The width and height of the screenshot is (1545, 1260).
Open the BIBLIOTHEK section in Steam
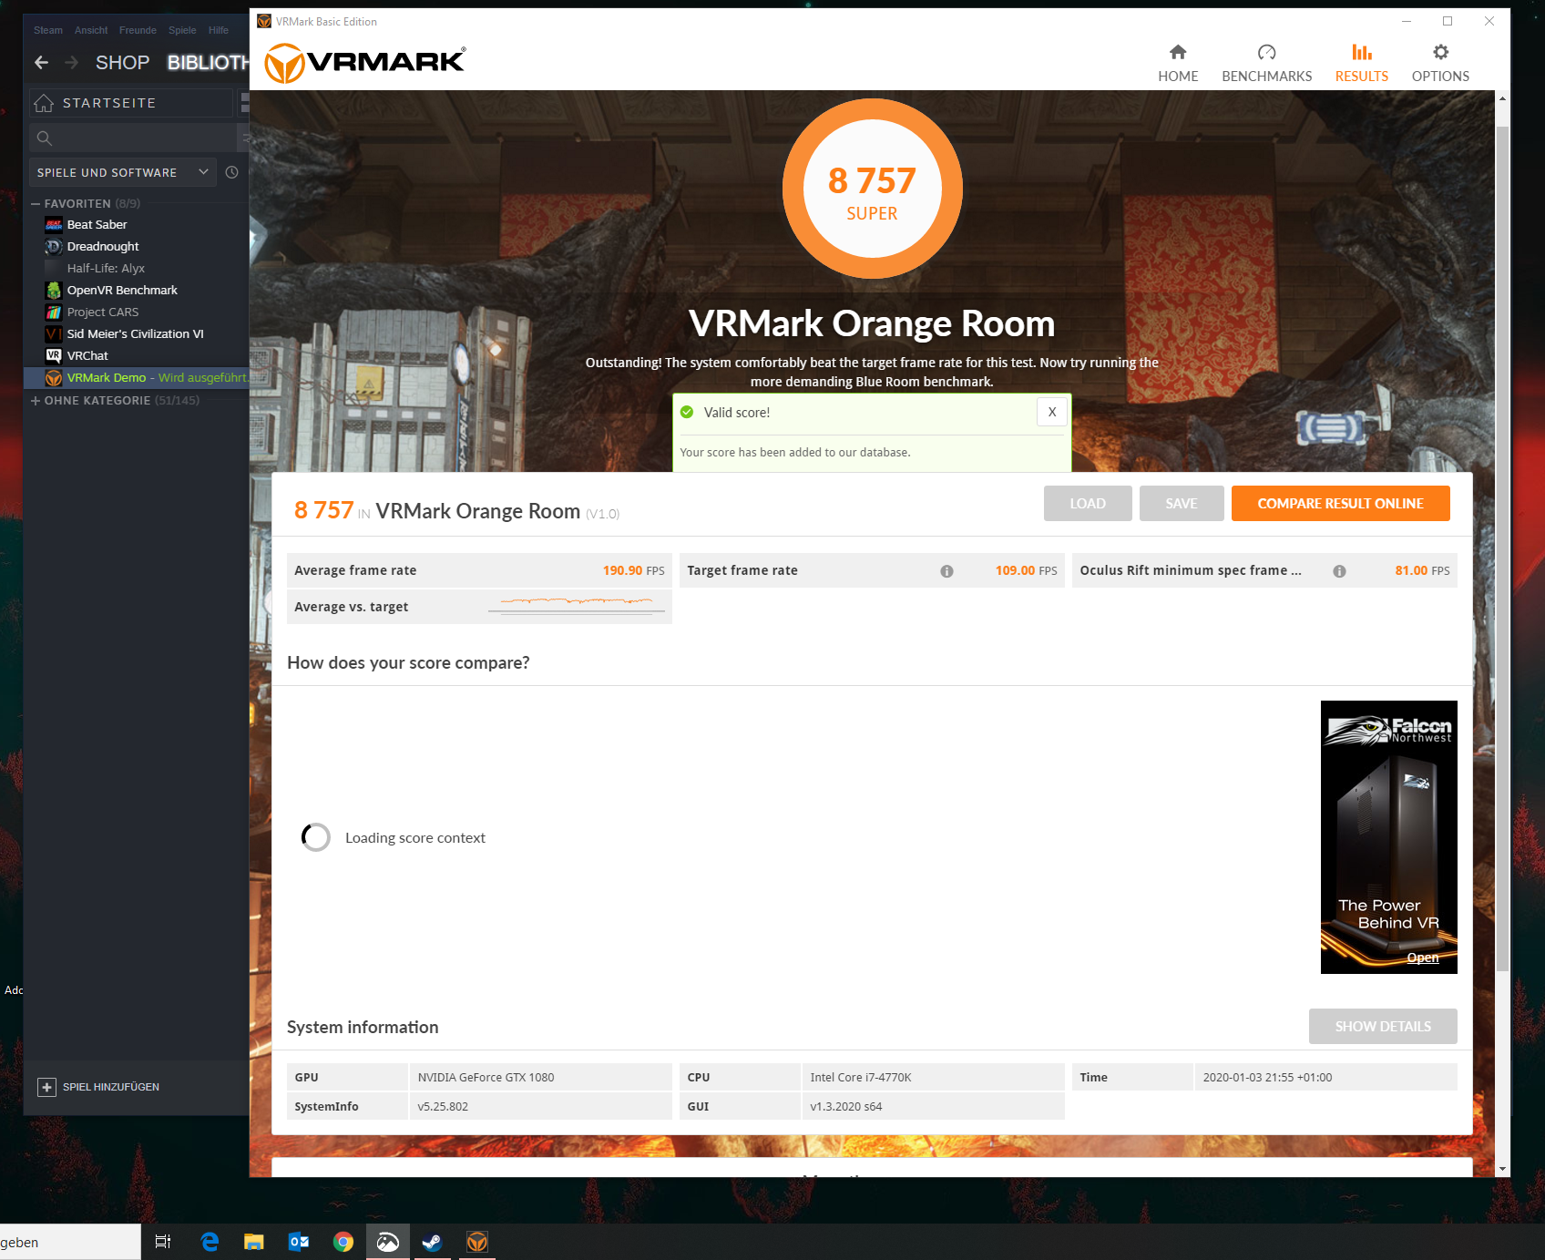click(208, 62)
